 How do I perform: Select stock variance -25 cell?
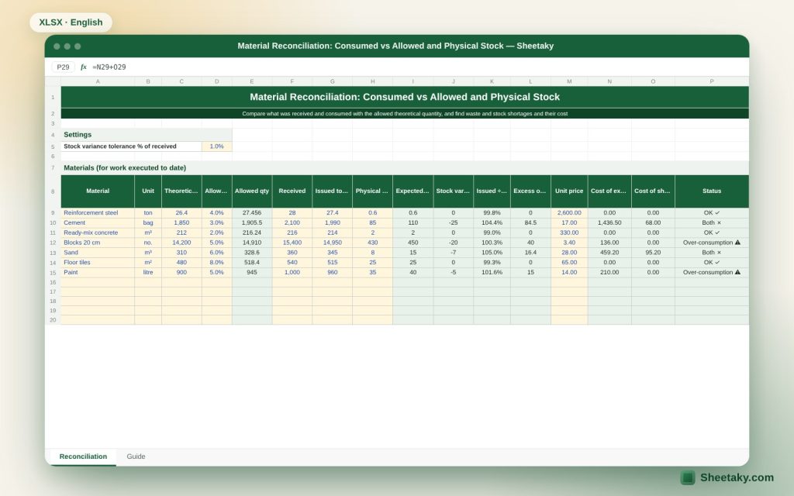click(x=453, y=222)
